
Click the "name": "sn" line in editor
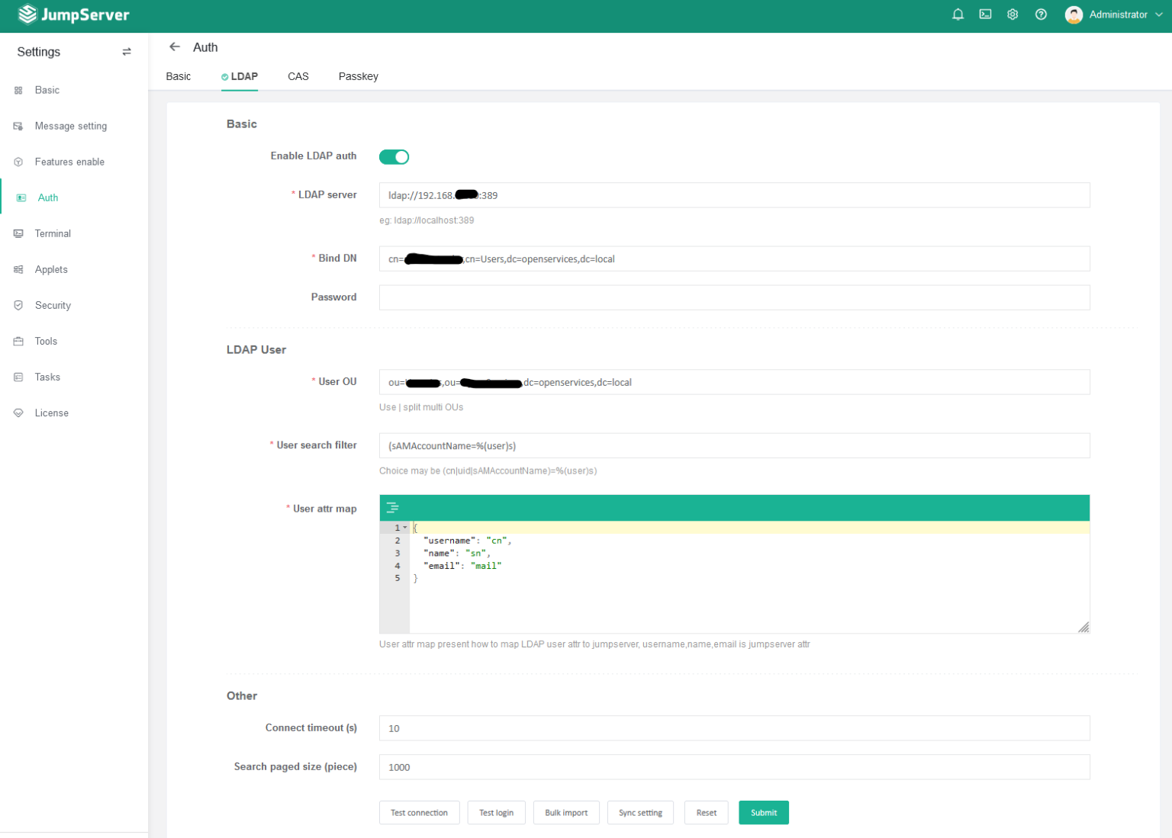(x=457, y=554)
